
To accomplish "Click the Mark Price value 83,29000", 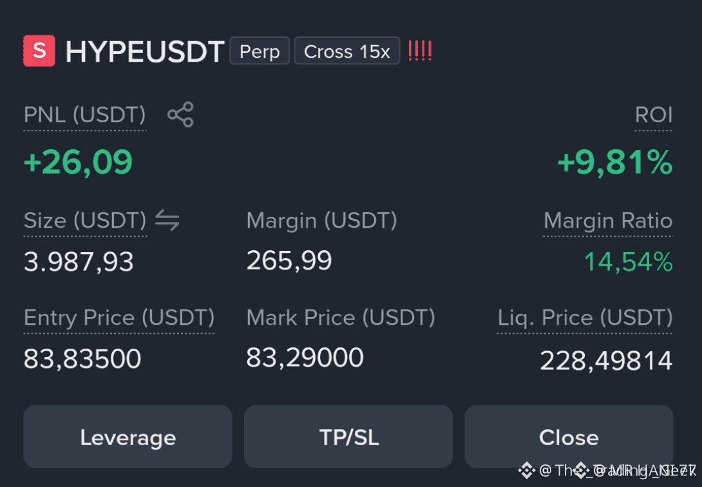I will (305, 357).
